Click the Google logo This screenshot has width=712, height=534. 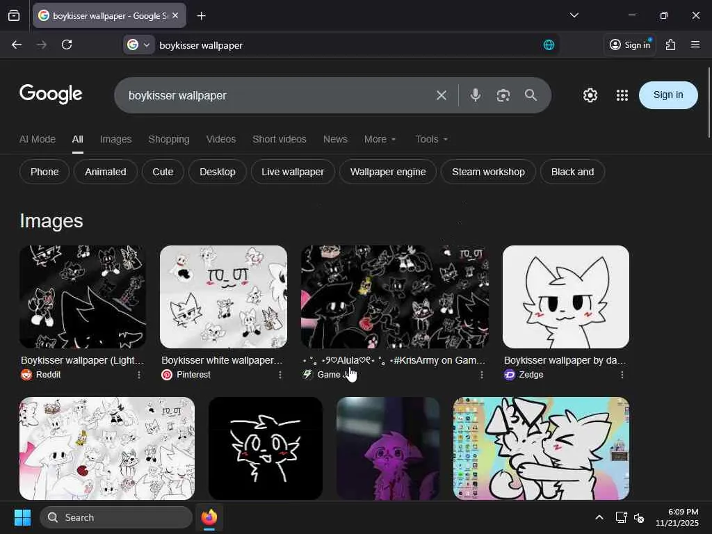(x=51, y=94)
